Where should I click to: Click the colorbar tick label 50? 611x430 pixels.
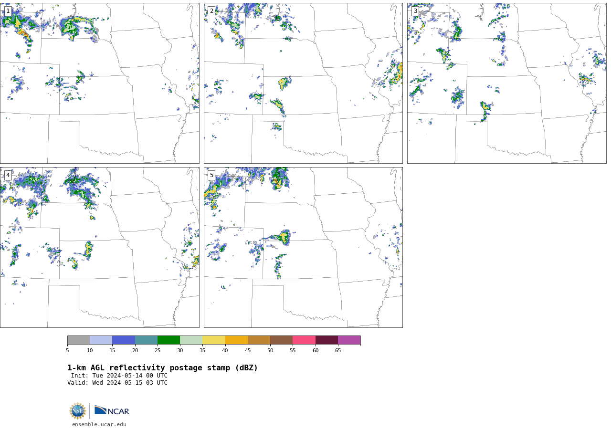coord(270,351)
